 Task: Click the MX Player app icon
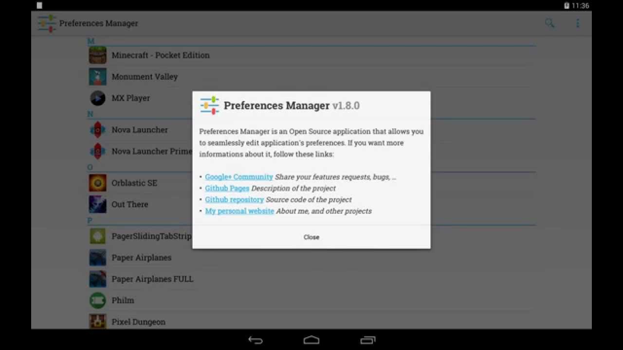tap(98, 98)
